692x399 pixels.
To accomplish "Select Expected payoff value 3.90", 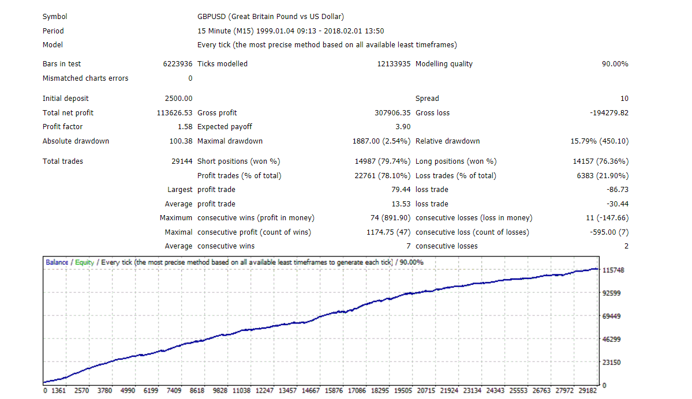I will click(x=403, y=127).
